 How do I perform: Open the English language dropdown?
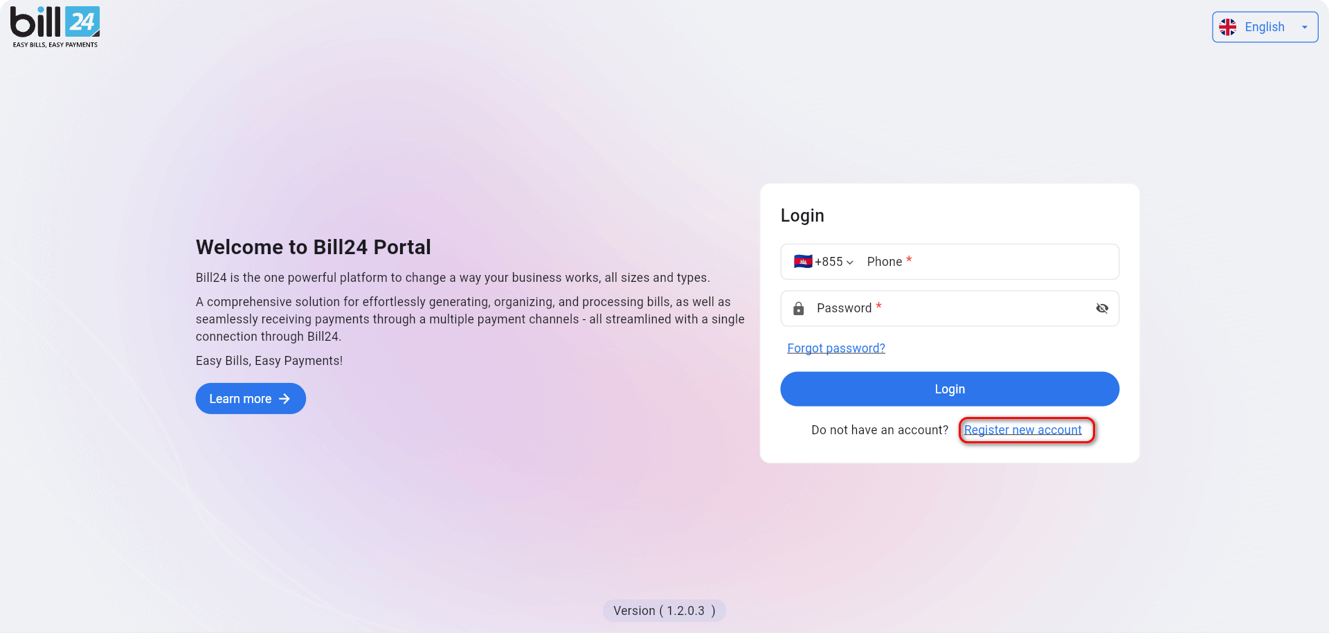(1265, 27)
